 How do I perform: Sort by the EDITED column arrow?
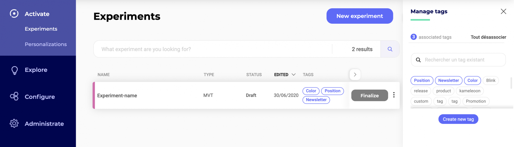click(293, 75)
